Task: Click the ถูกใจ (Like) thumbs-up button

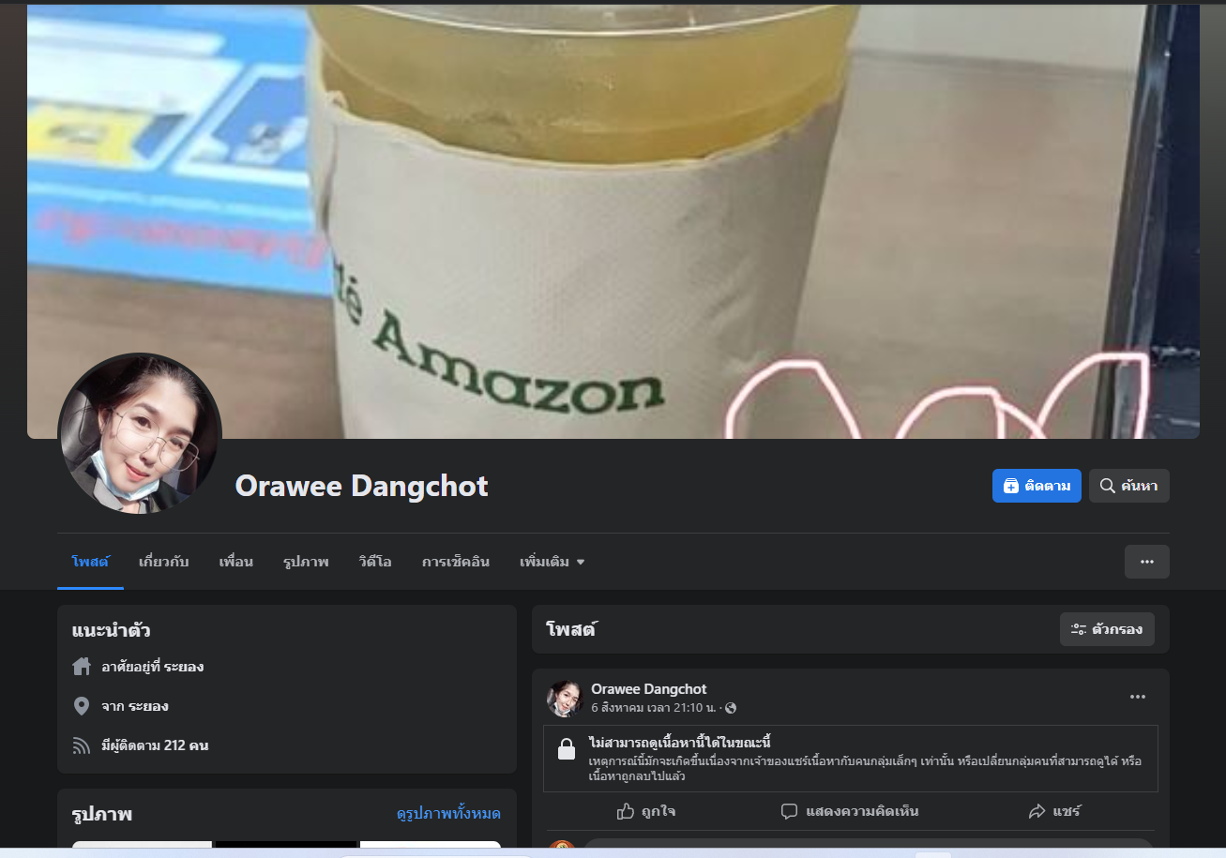Action: coord(646,811)
